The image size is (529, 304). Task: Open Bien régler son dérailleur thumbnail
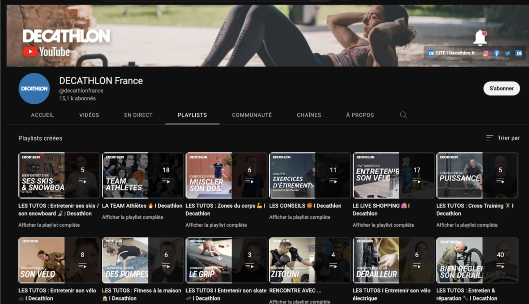coord(477,260)
